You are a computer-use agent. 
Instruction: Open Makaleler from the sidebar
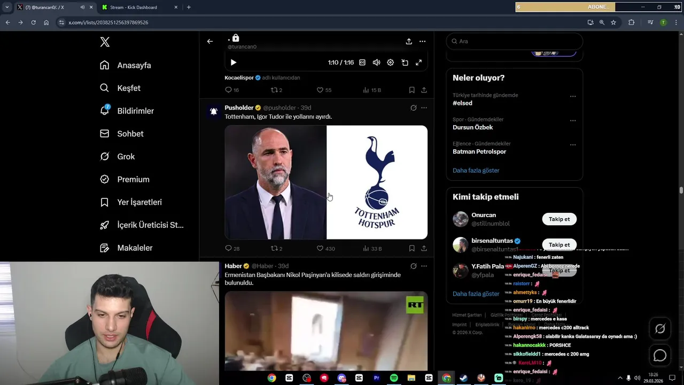[x=126, y=248]
